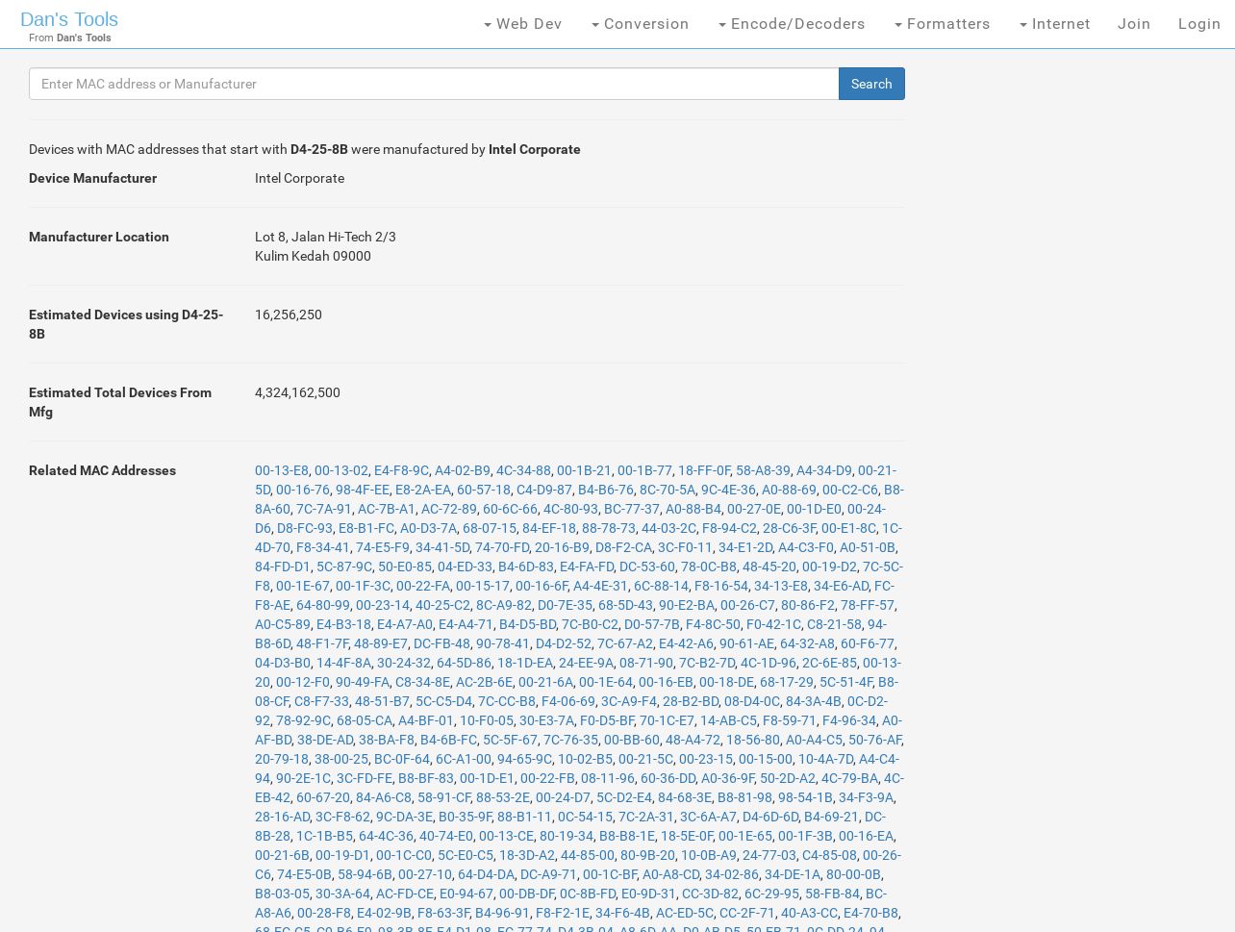This screenshot has width=1235, height=932.
Task: Open related MAC address 5C-51-4F
Action: 846,682
